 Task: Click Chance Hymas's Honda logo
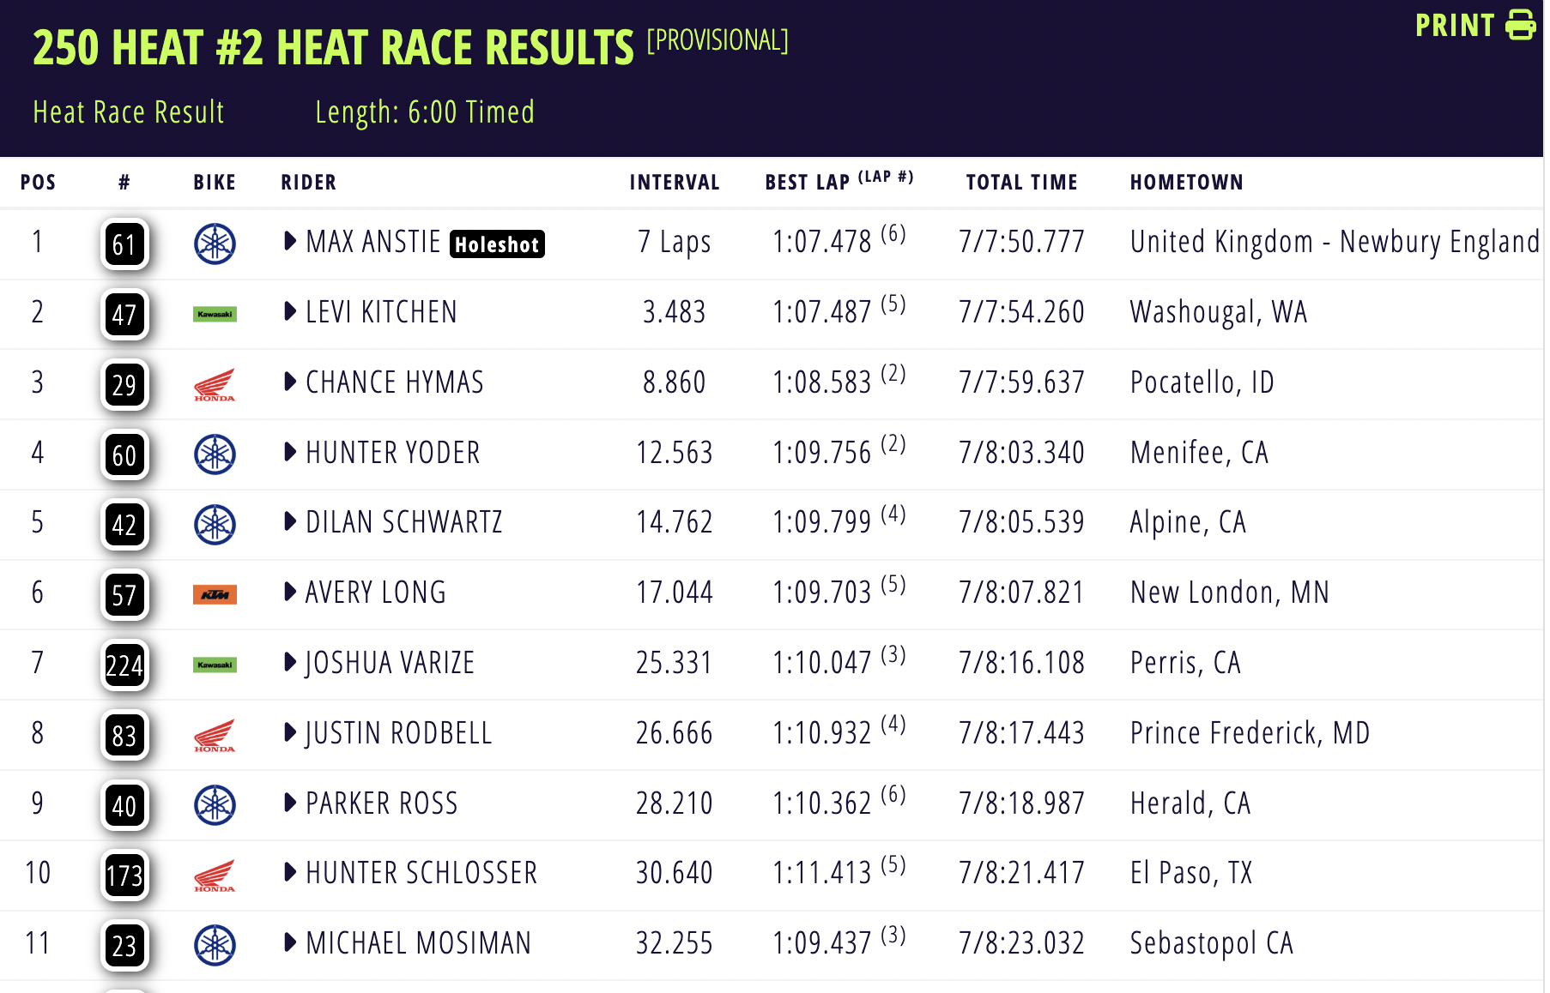215,384
